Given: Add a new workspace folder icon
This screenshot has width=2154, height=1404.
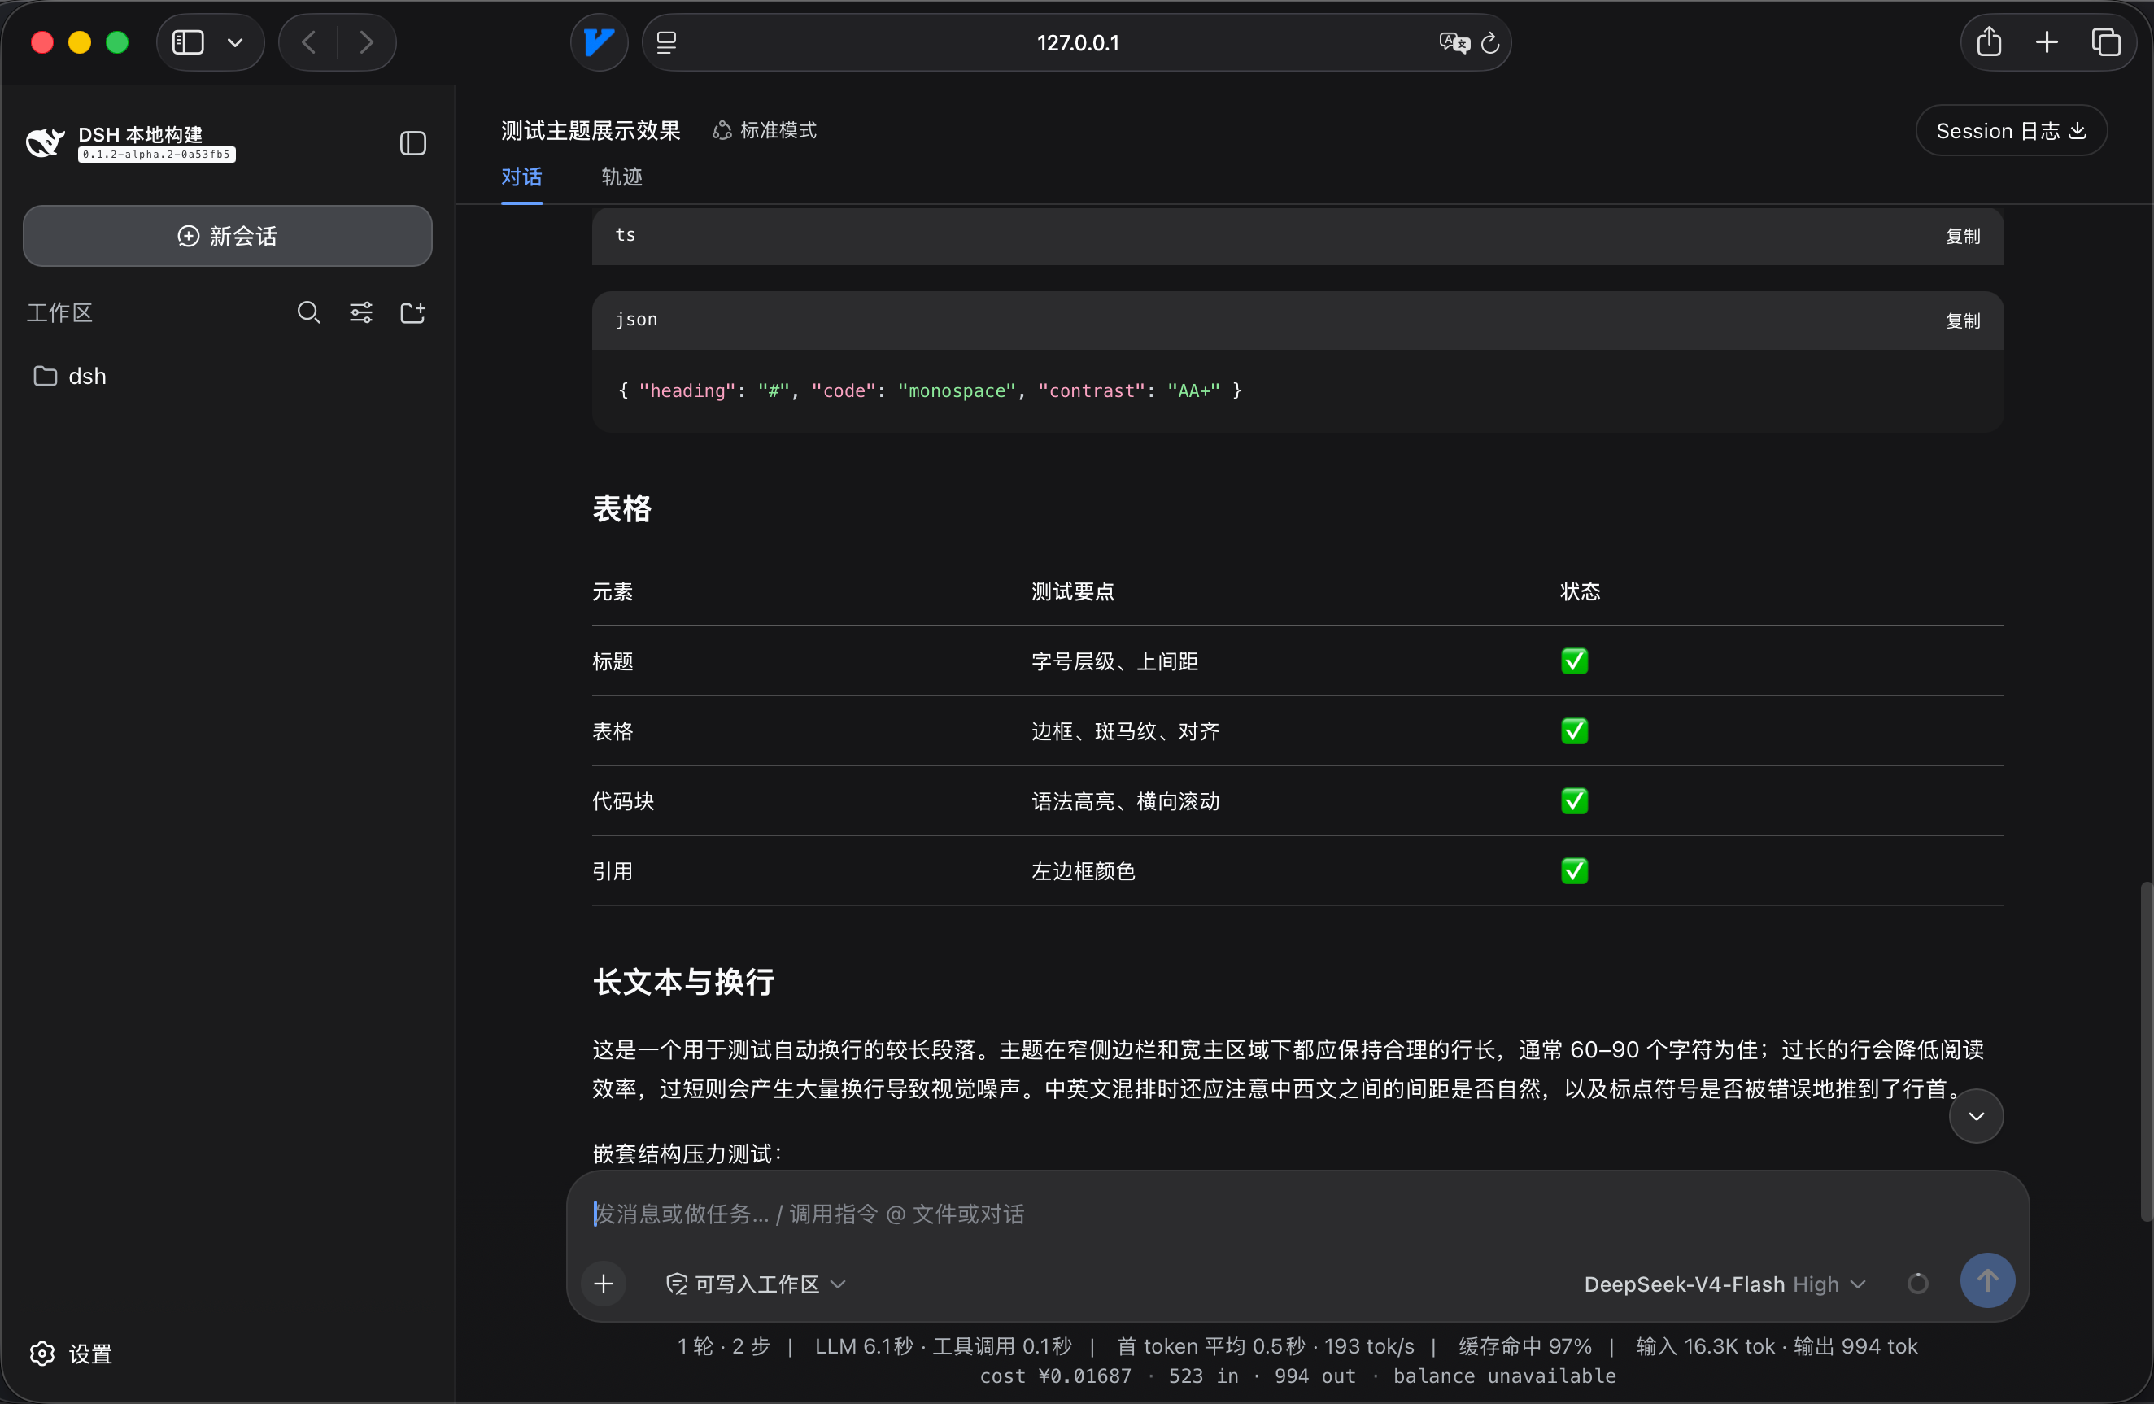Looking at the screenshot, I should click(x=412, y=313).
